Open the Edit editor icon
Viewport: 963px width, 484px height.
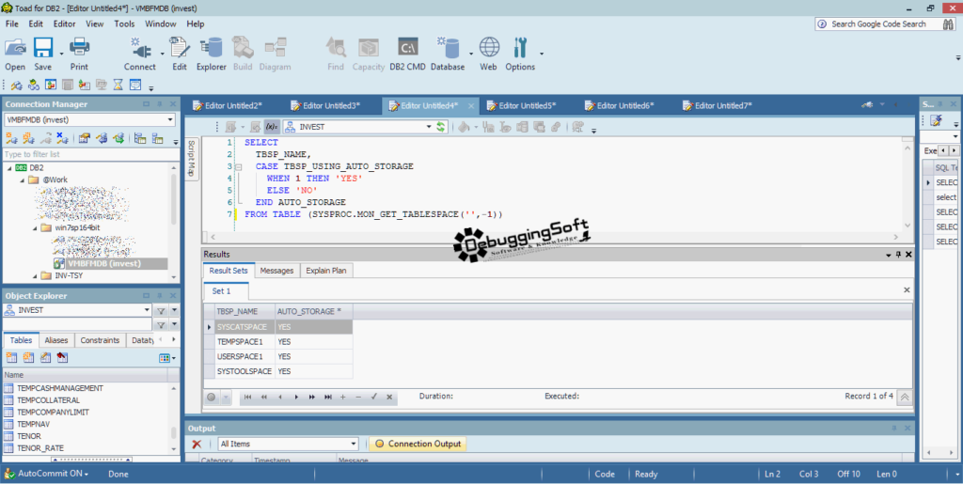click(x=180, y=54)
